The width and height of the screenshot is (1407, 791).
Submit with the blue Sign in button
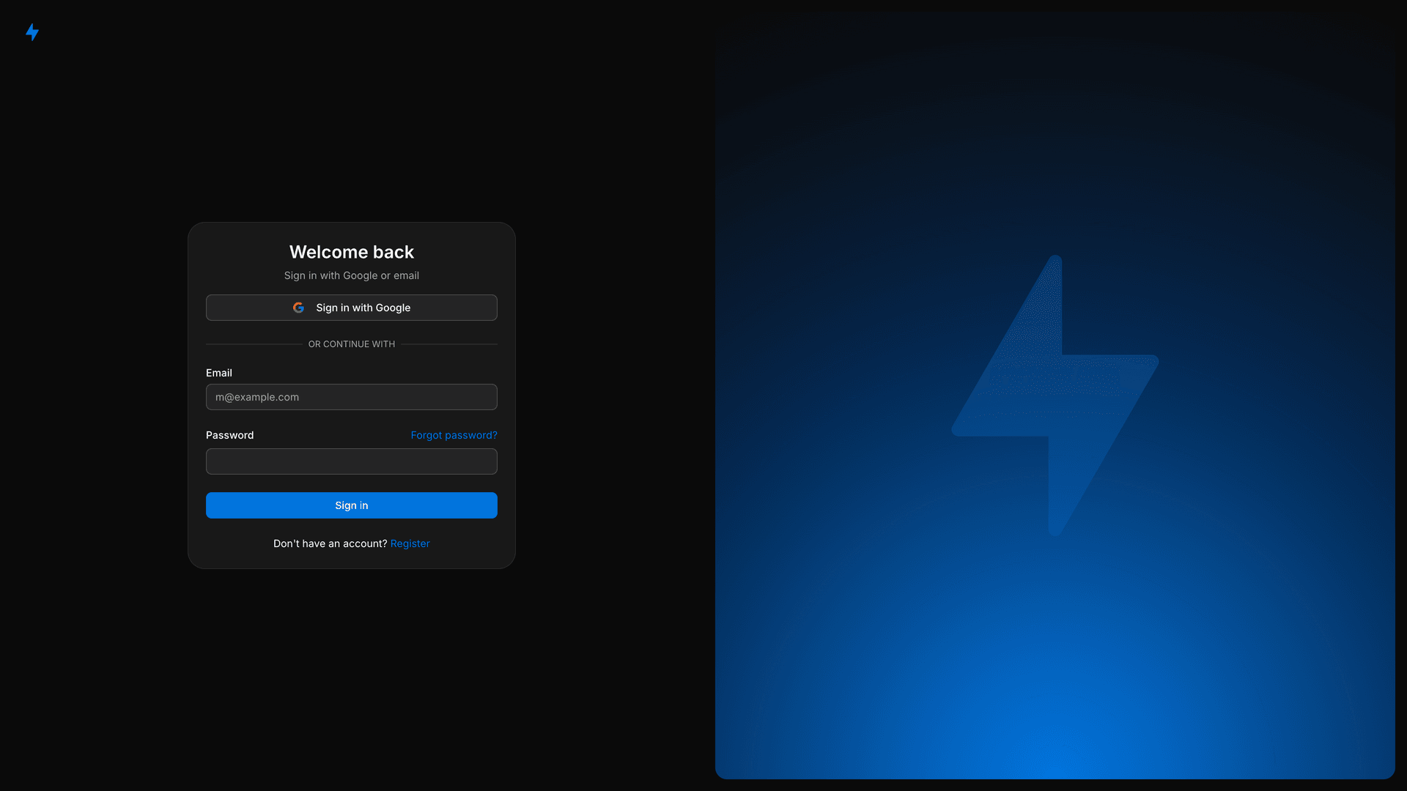(x=352, y=505)
